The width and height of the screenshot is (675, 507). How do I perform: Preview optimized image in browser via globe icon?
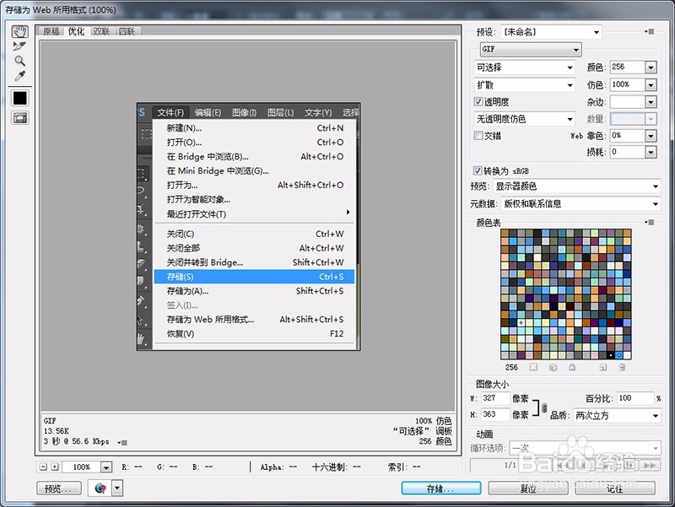(x=99, y=488)
